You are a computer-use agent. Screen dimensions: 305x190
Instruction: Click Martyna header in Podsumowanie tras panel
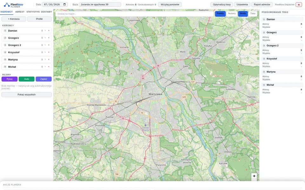[282, 72]
